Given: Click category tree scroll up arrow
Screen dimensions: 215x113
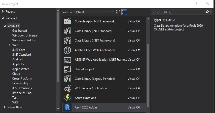Looking at the screenshot, I should click(58, 10).
